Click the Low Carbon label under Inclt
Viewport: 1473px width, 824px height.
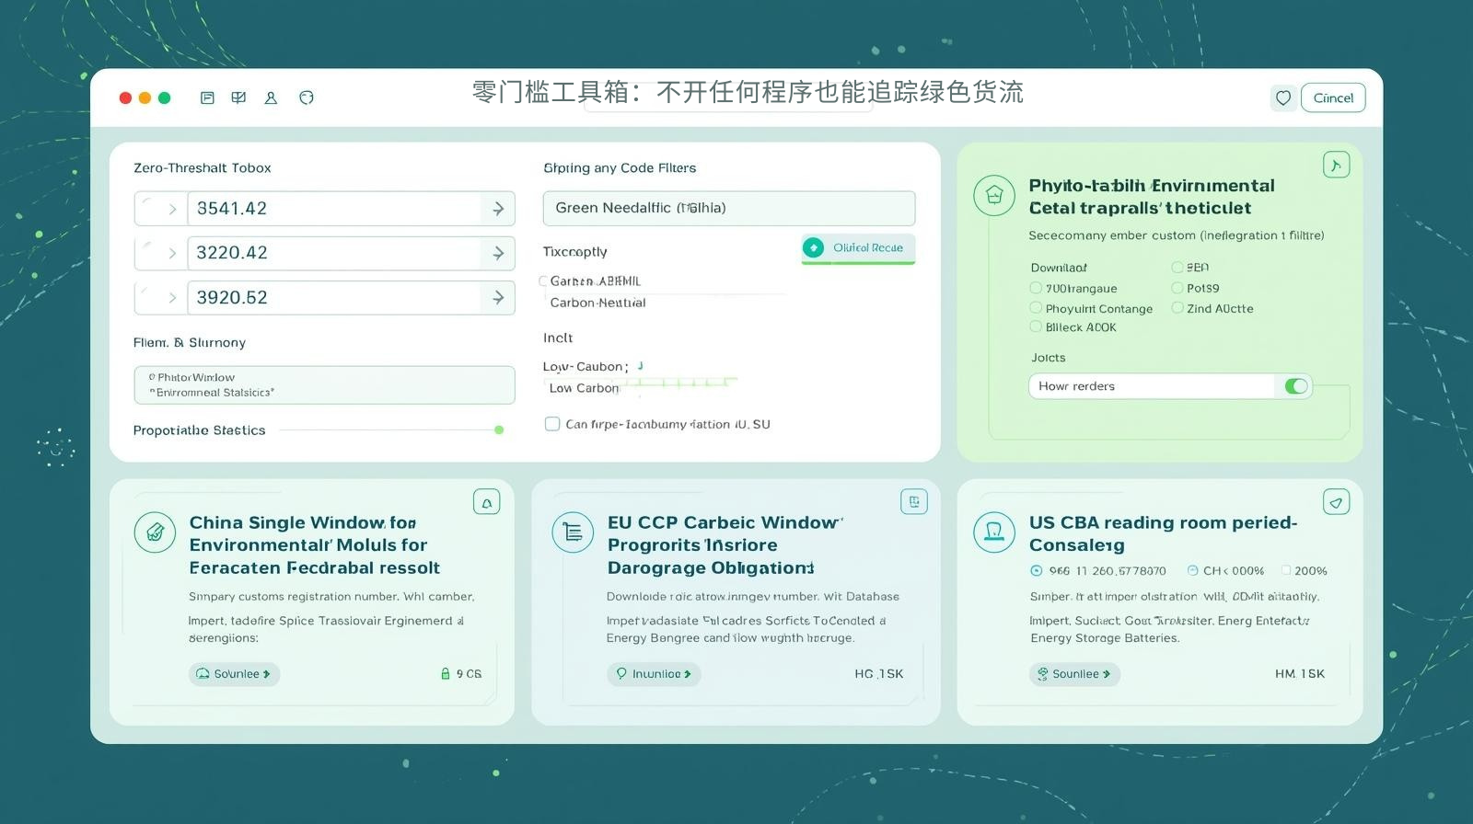[584, 388]
